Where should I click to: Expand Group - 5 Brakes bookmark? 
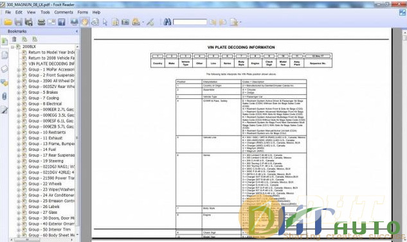(19, 92)
